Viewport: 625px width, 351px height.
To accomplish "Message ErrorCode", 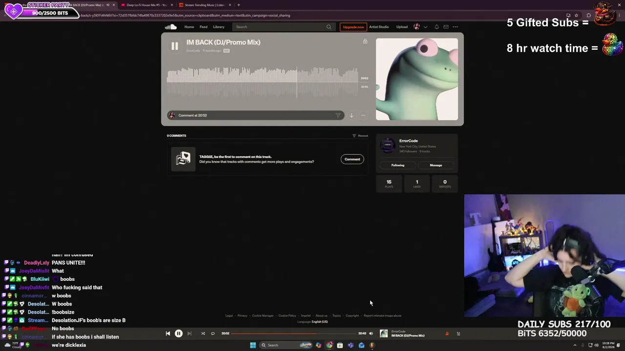I will pyautogui.click(x=436, y=165).
